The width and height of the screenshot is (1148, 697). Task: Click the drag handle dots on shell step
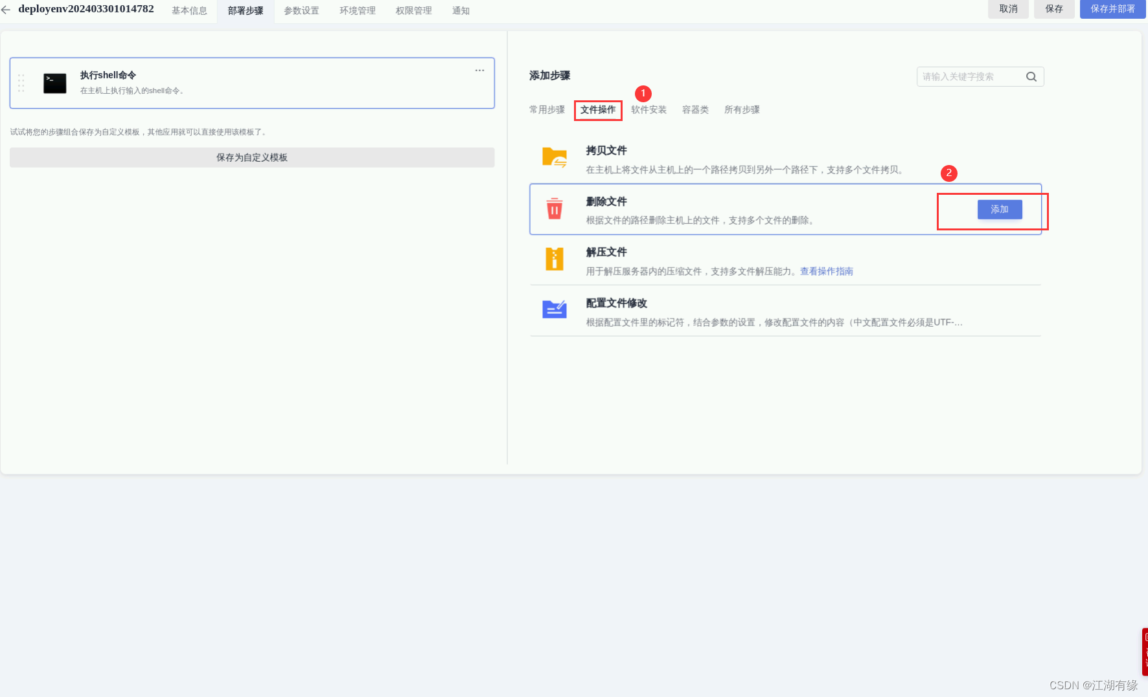click(x=21, y=83)
